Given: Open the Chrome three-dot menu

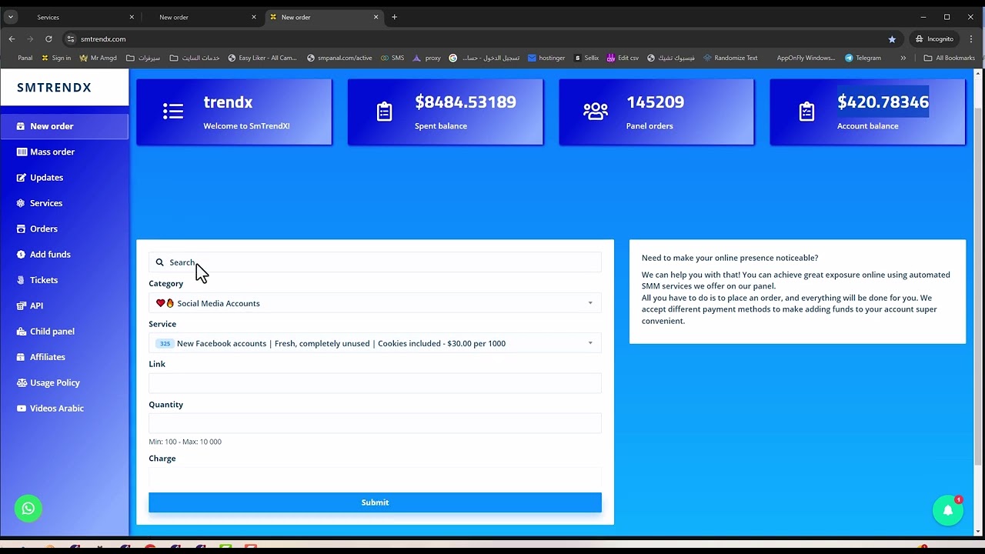Looking at the screenshot, I should pyautogui.click(x=971, y=38).
